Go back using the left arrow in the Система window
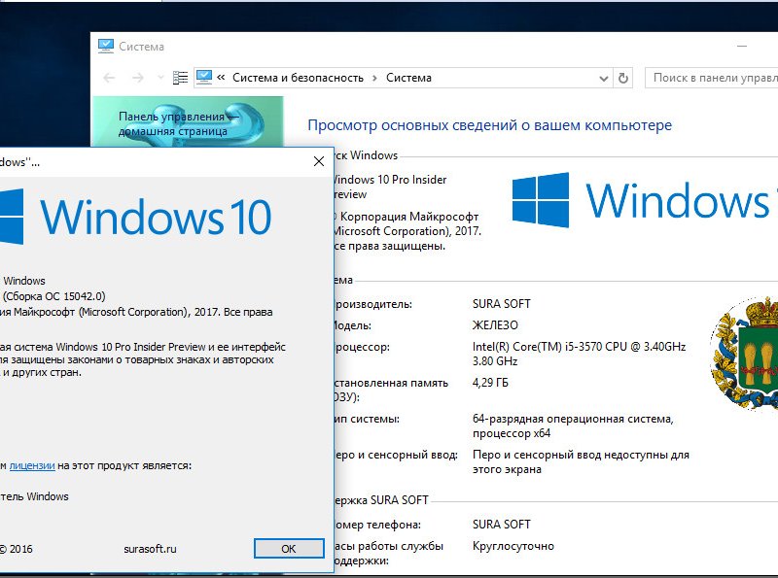The height and width of the screenshot is (578, 778). pos(109,78)
